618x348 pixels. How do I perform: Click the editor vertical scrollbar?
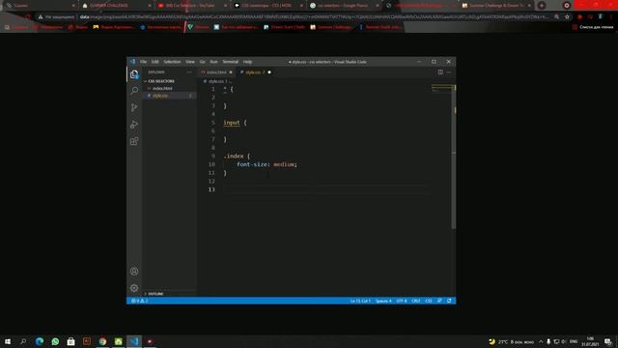click(x=454, y=156)
